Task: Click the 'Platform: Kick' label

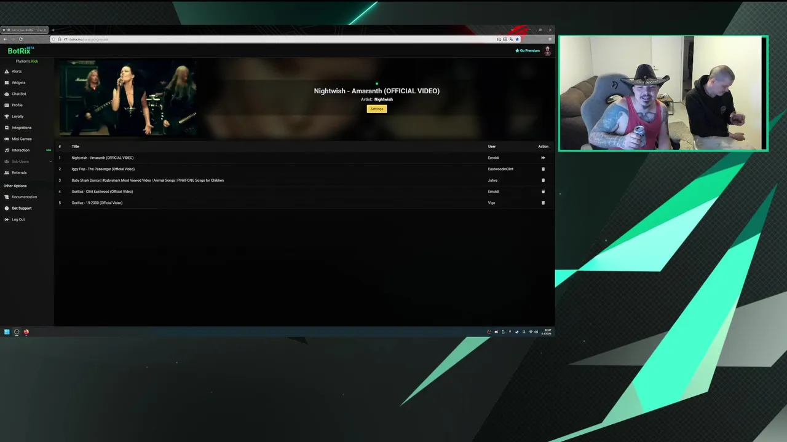Action: [x=27, y=61]
